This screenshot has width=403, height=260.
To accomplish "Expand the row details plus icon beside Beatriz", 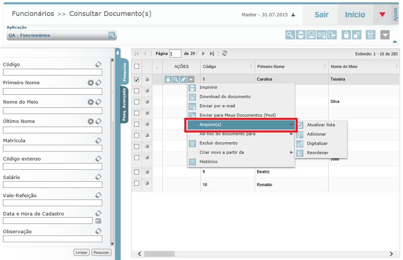I will tap(147, 172).
